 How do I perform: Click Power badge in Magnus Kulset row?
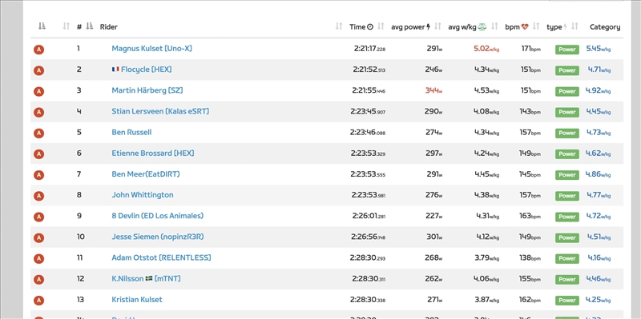[567, 50]
